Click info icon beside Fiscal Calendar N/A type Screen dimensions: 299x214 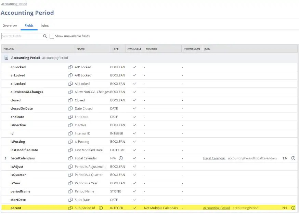121,158
